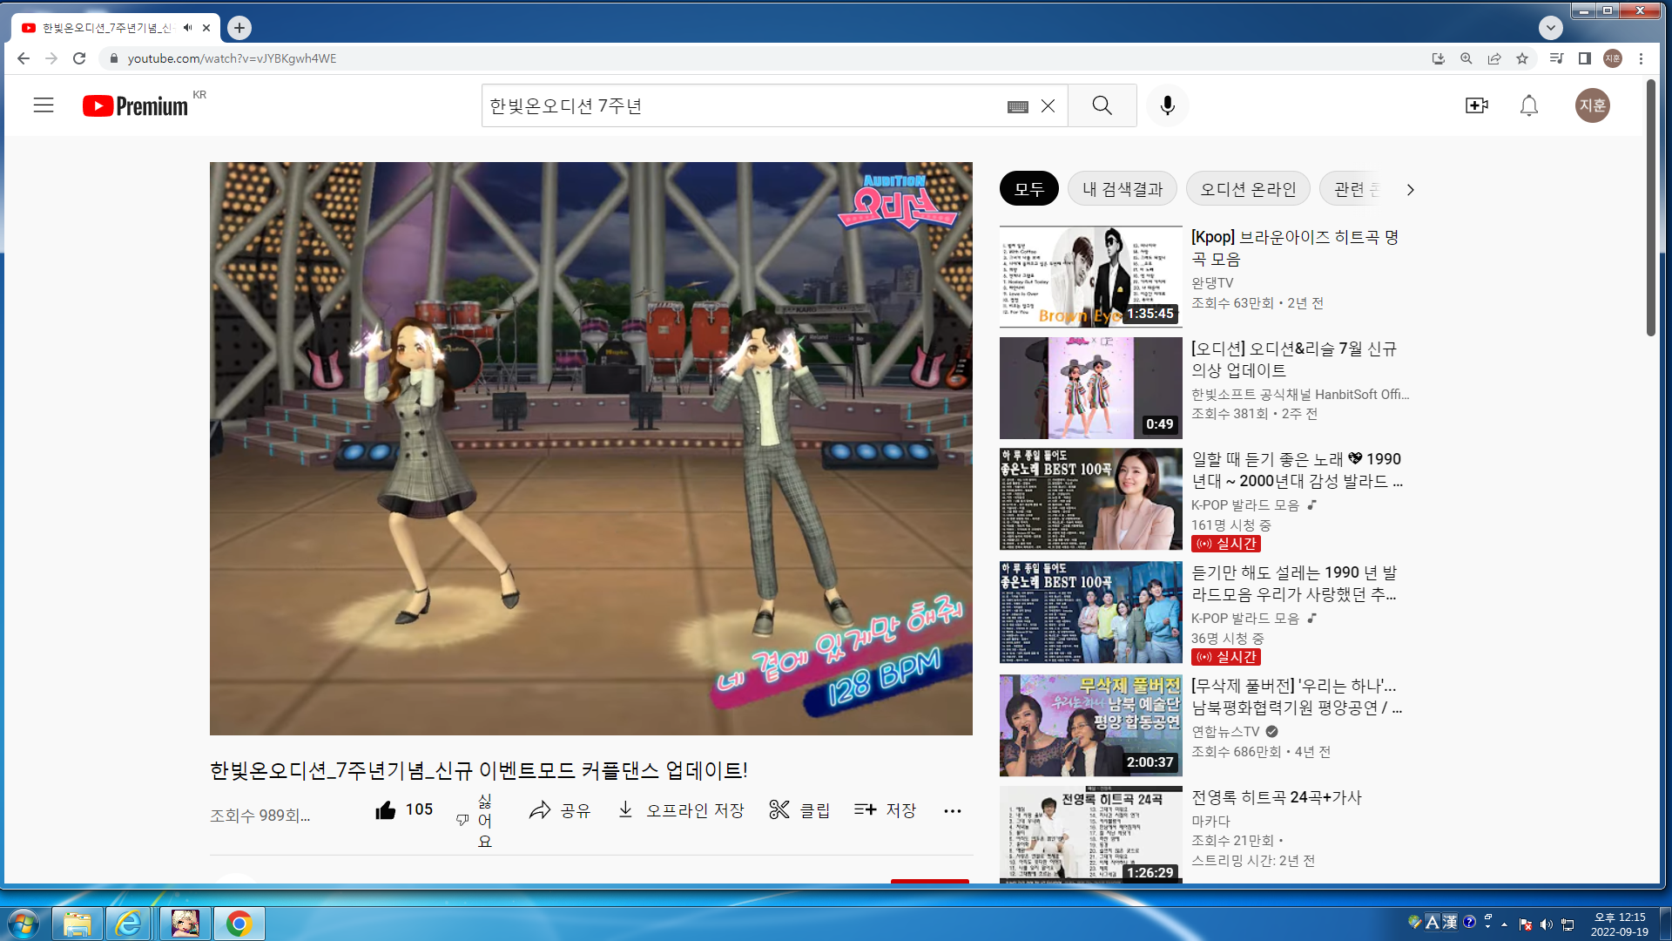Viewport: 1672px width, 941px height.
Task: Expand Chrome tab search dropdown
Action: point(1550,28)
